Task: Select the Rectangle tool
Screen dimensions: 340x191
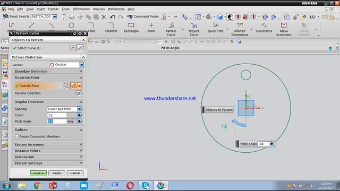Action: [x=131, y=28]
